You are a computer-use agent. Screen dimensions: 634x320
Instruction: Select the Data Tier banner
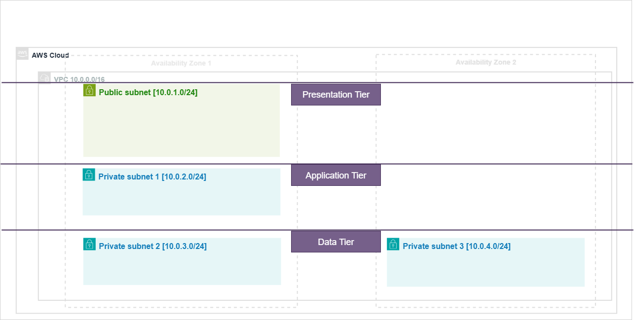click(x=336, y=242)
